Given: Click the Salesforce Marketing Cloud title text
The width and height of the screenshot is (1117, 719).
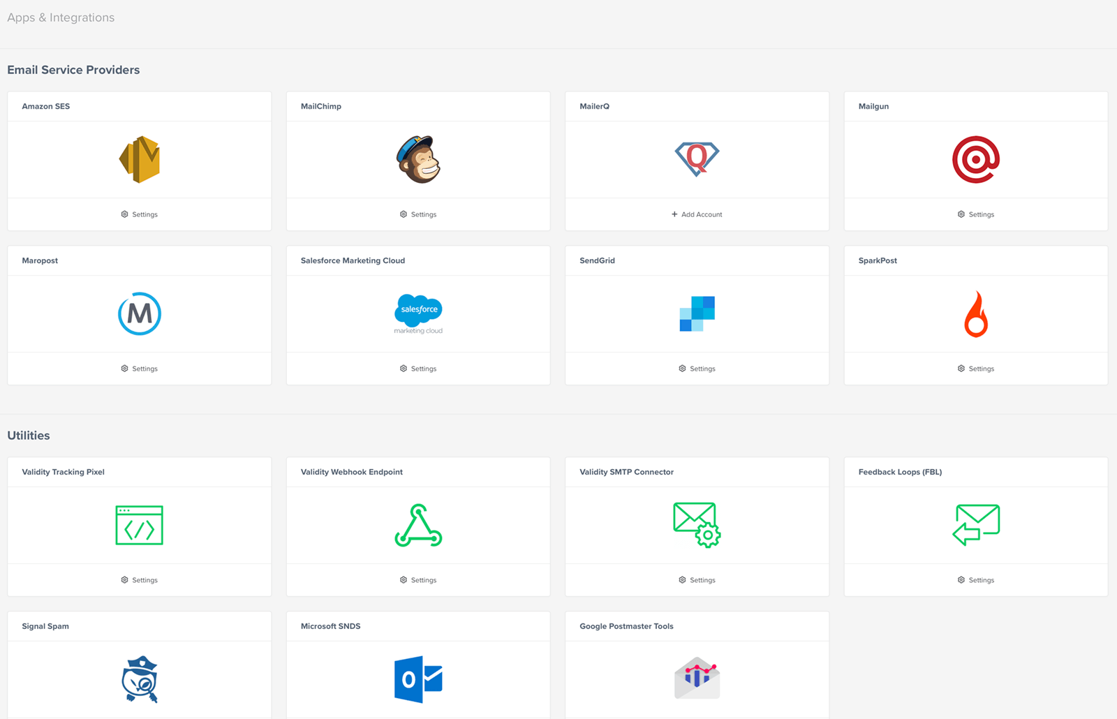Looking at the screenshot, I should pyautogui.click(x=353, y=260).
